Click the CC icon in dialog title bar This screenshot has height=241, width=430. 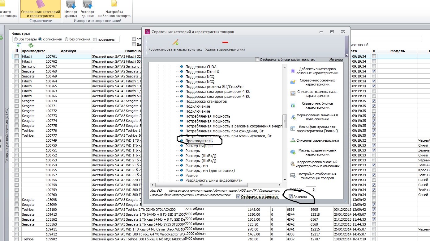tap(148, 32)
